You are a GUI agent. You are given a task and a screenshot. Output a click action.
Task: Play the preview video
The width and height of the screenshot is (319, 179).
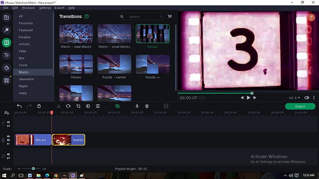[x=248, y=97]
